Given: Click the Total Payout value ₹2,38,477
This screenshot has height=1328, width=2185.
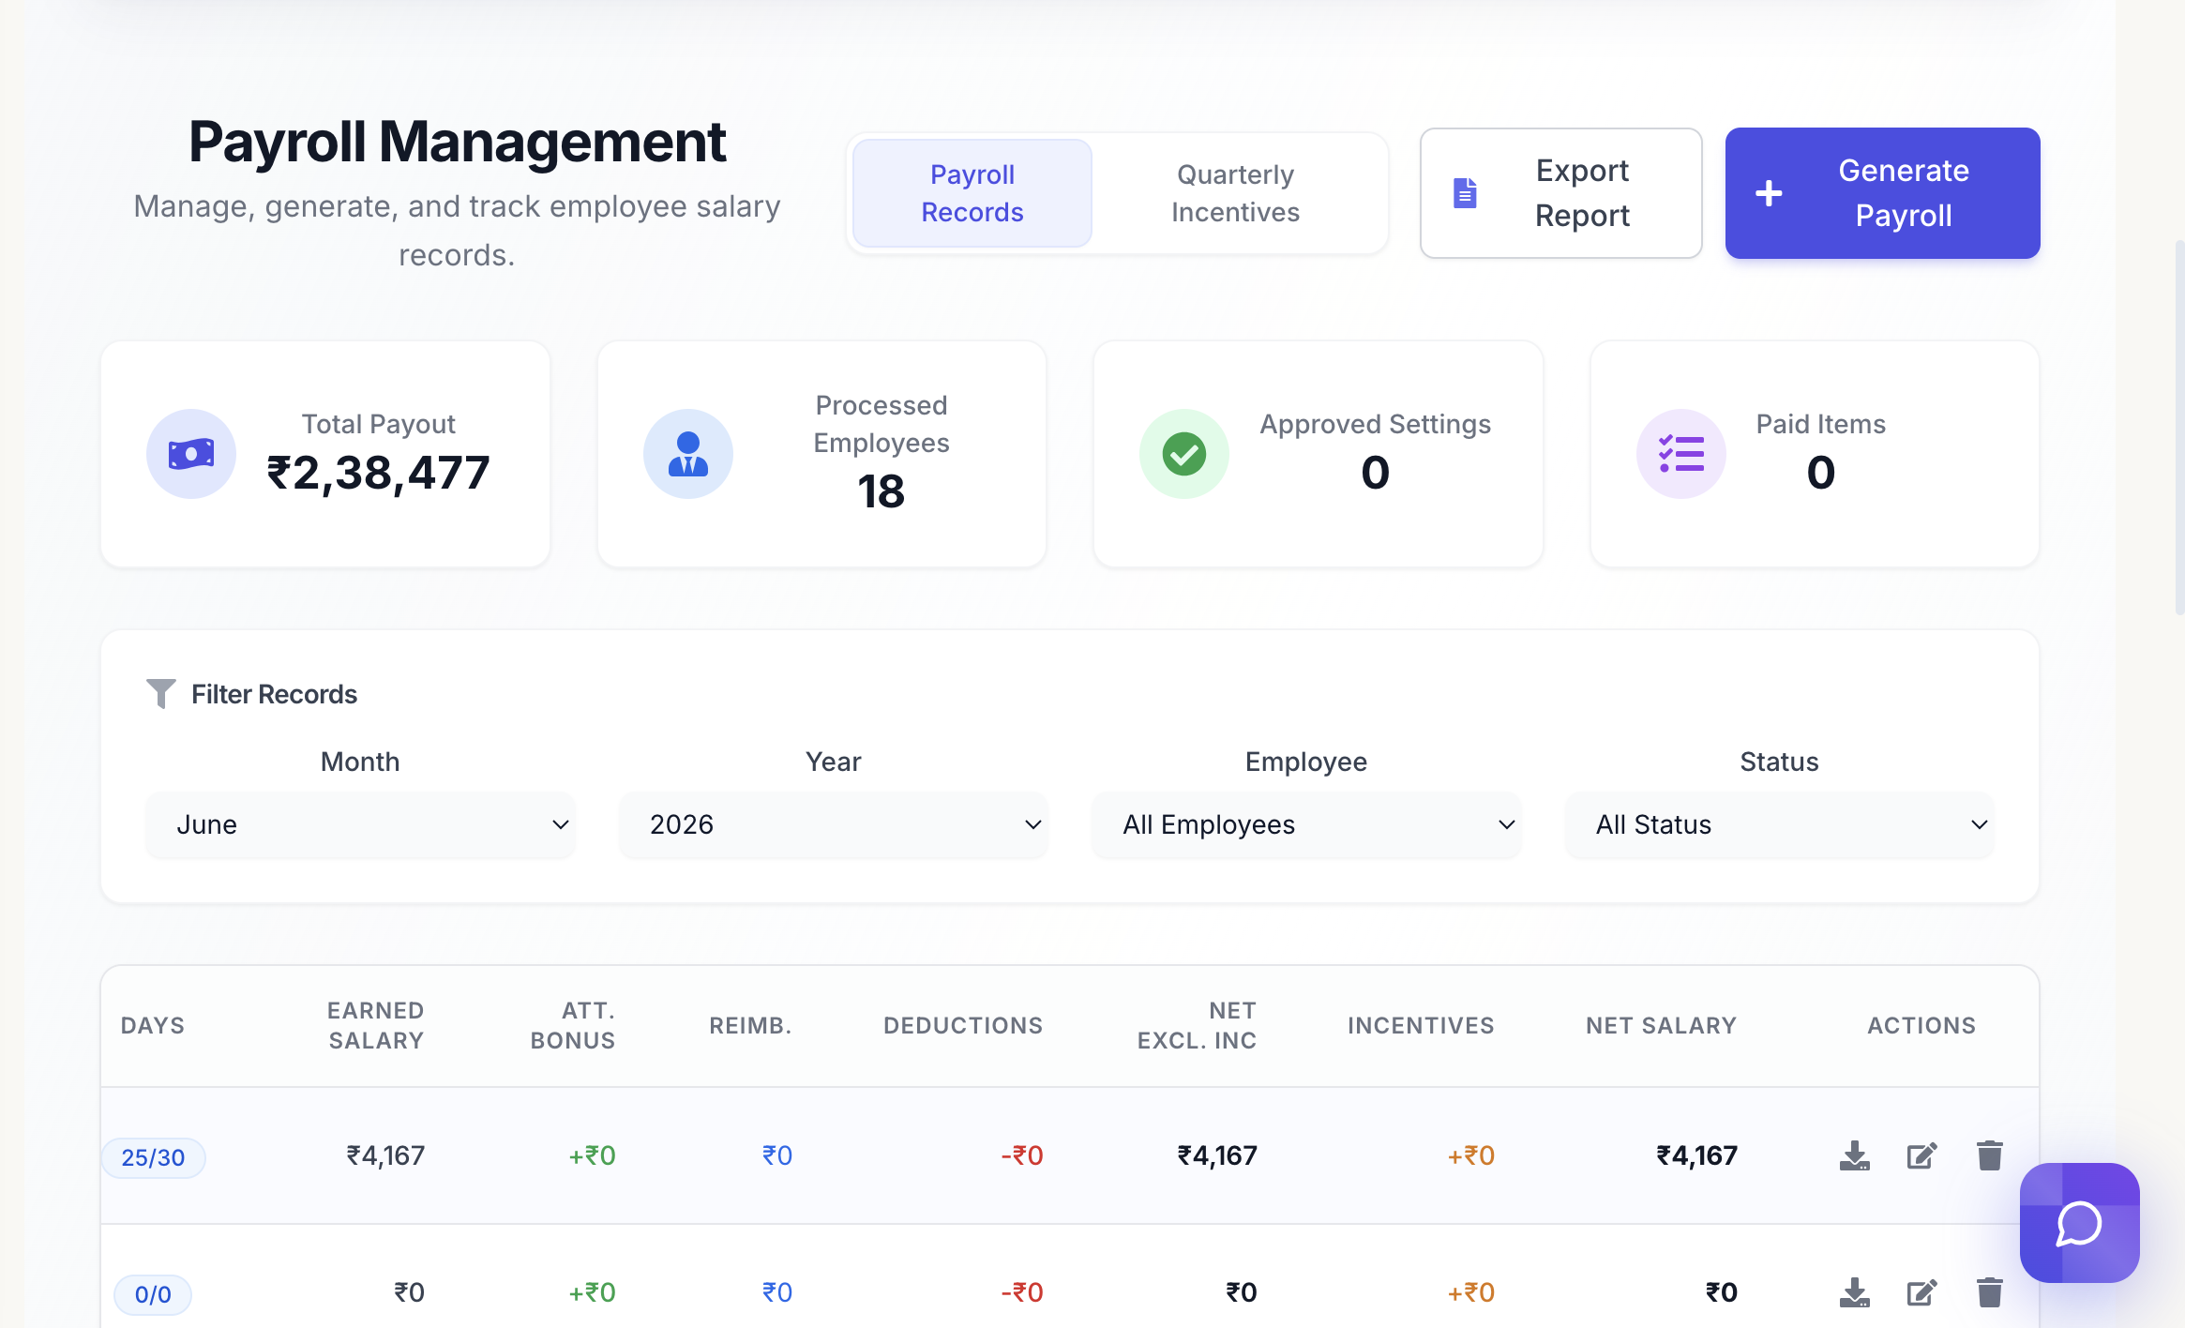Looking at the screenshot, I should click(x=378, y=473).
